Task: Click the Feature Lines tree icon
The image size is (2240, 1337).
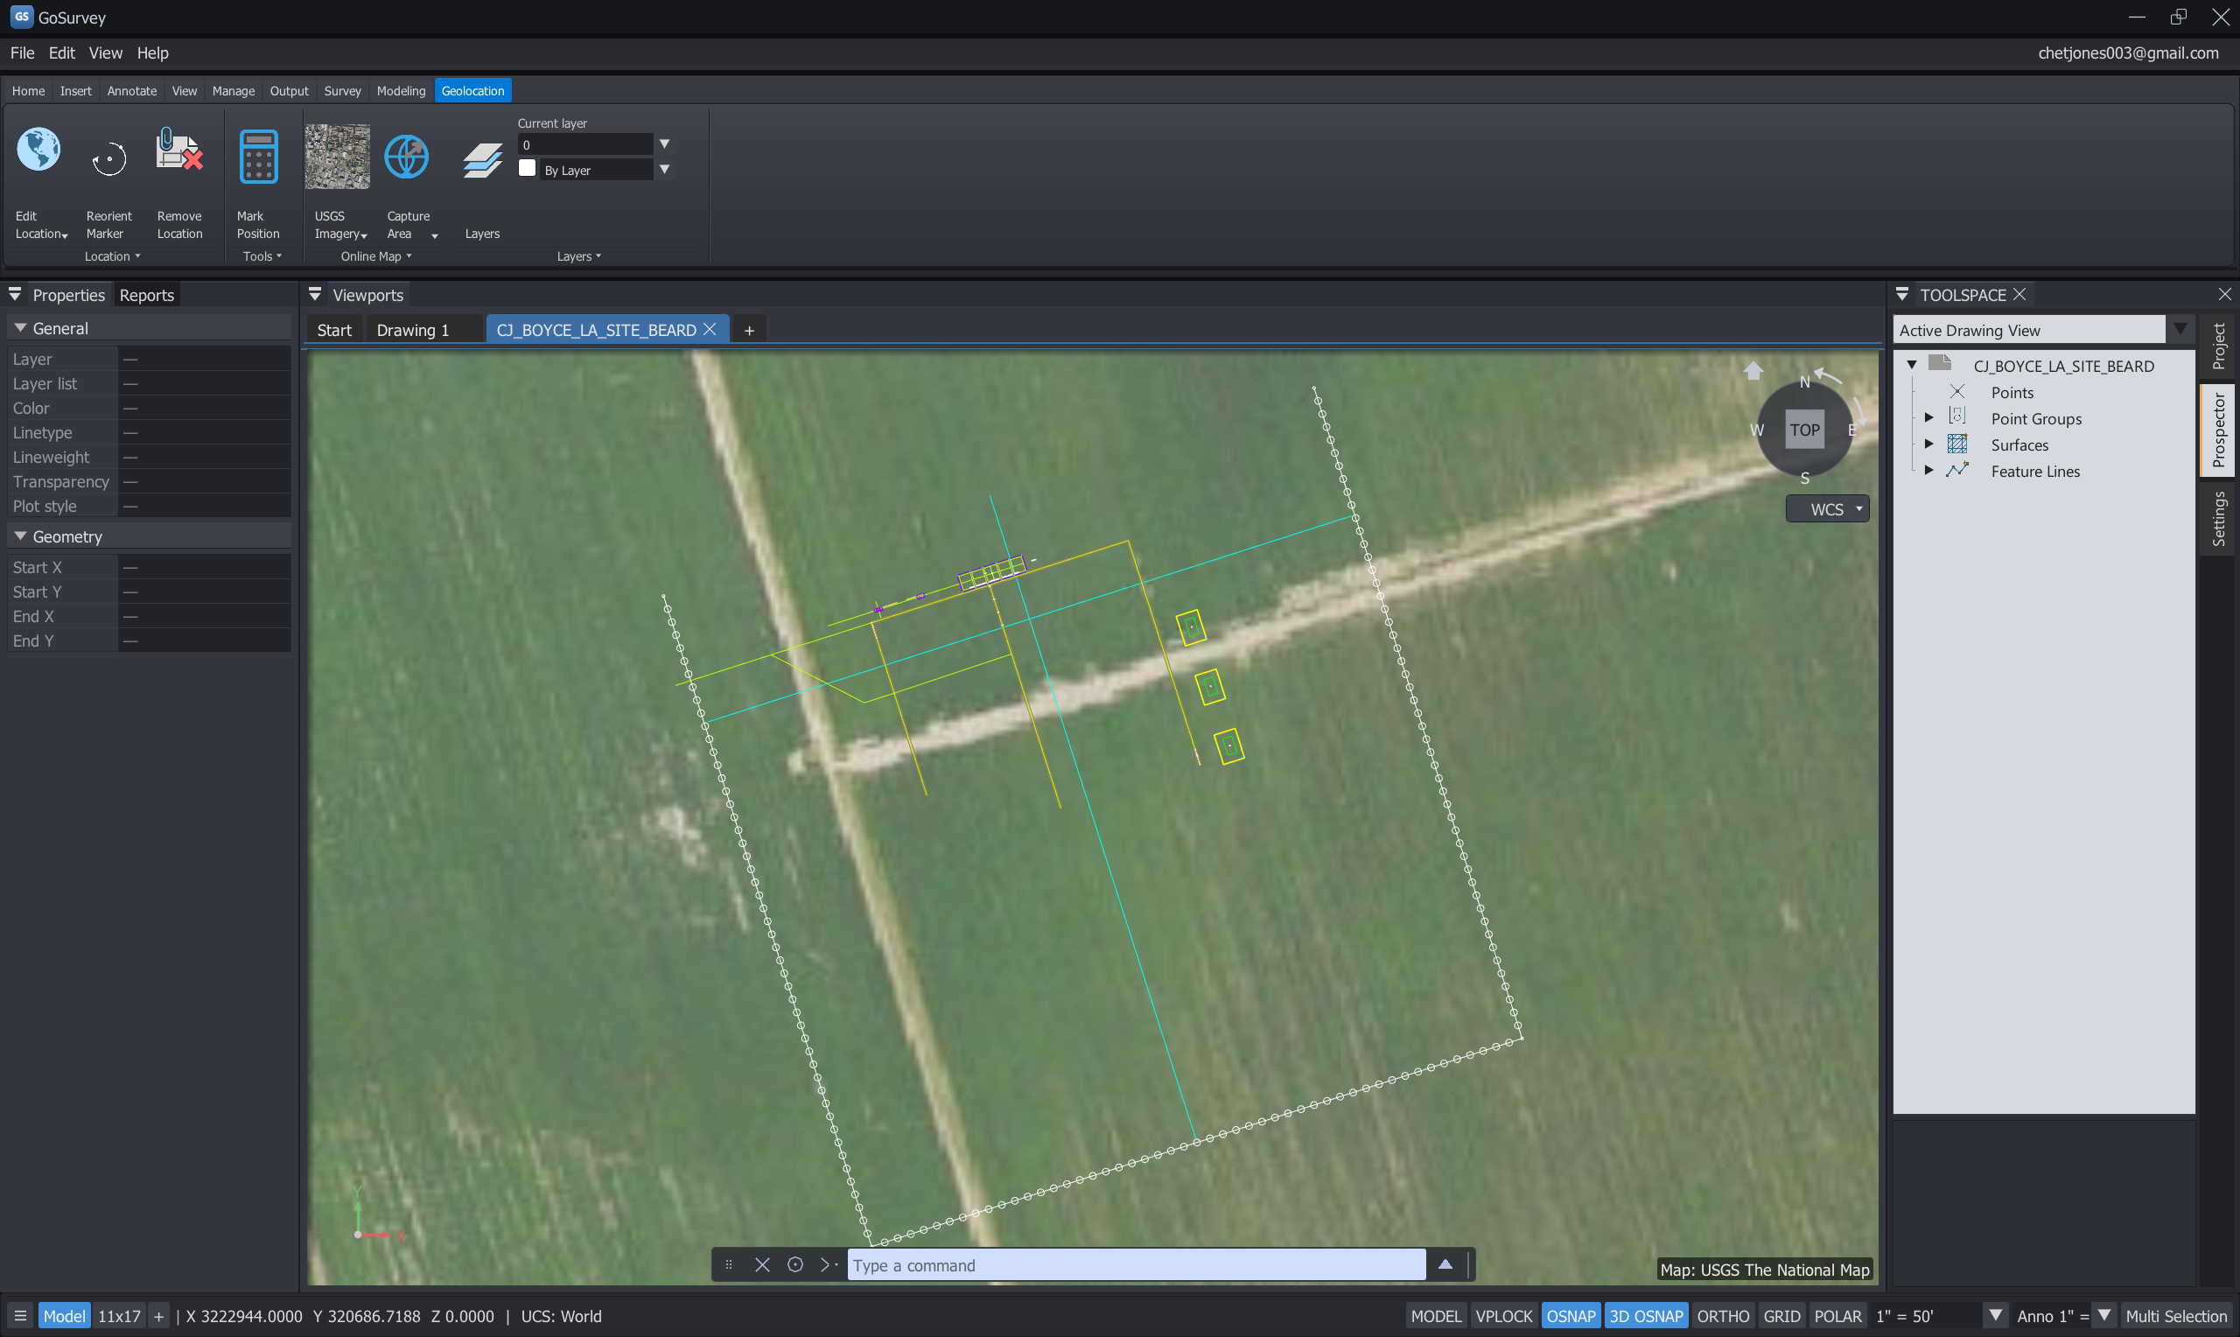Action: tap(1956, 470)
